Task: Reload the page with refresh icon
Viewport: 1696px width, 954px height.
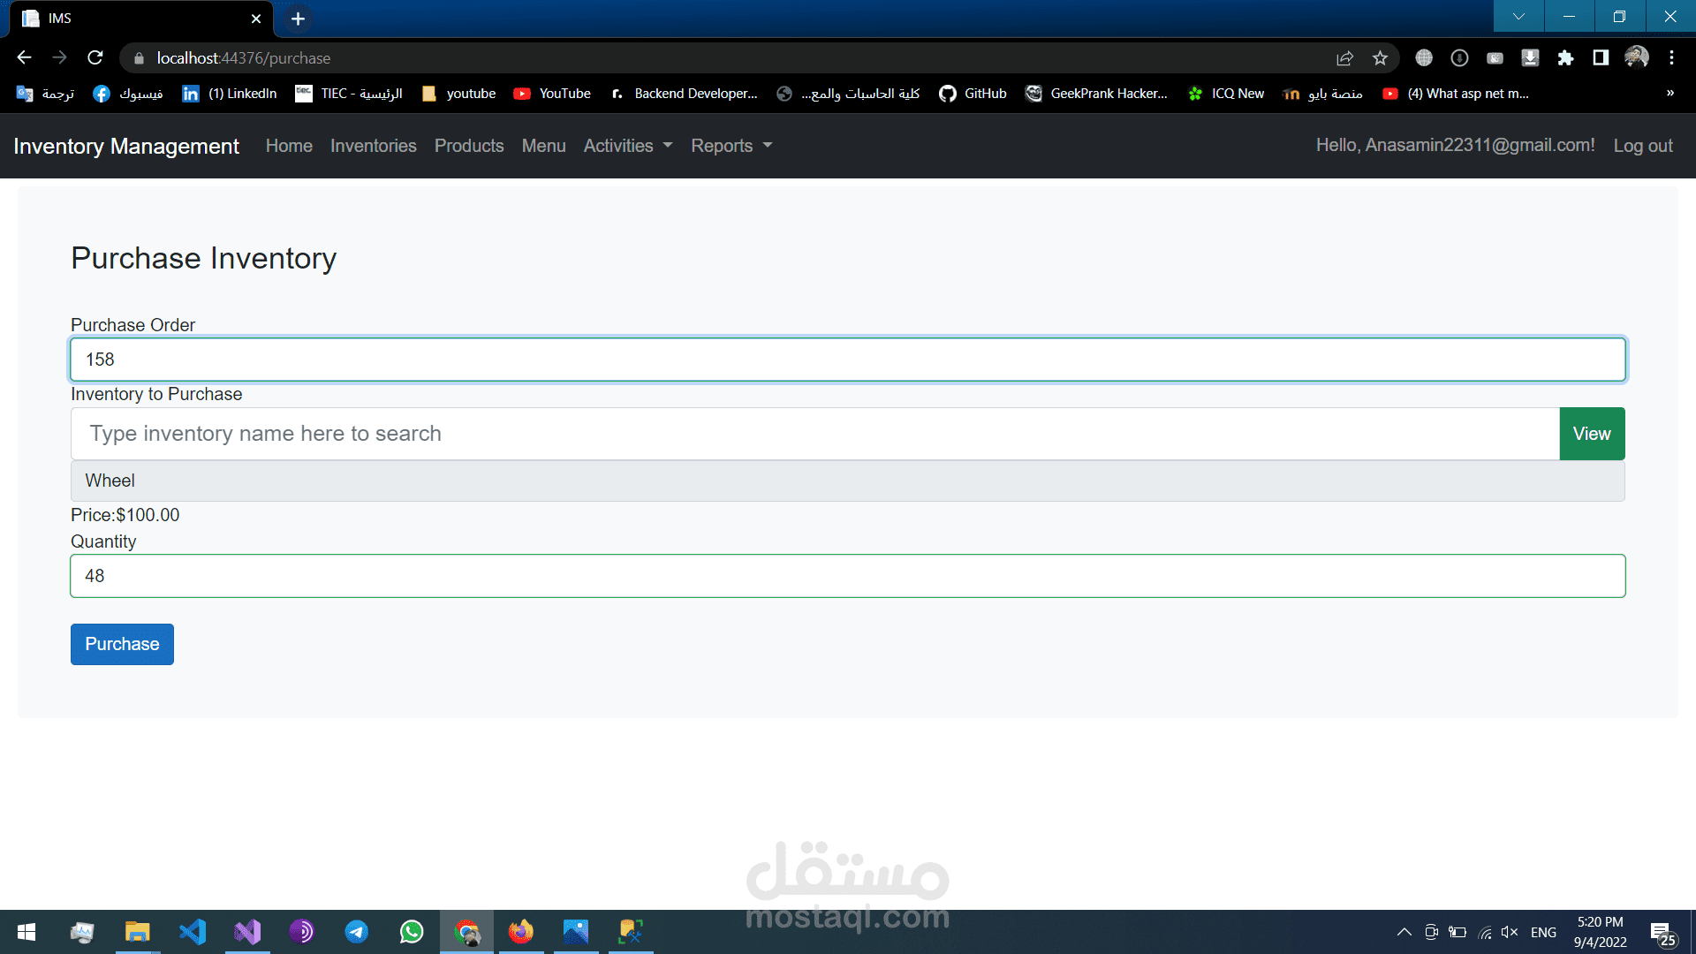Action: point(95,57)
